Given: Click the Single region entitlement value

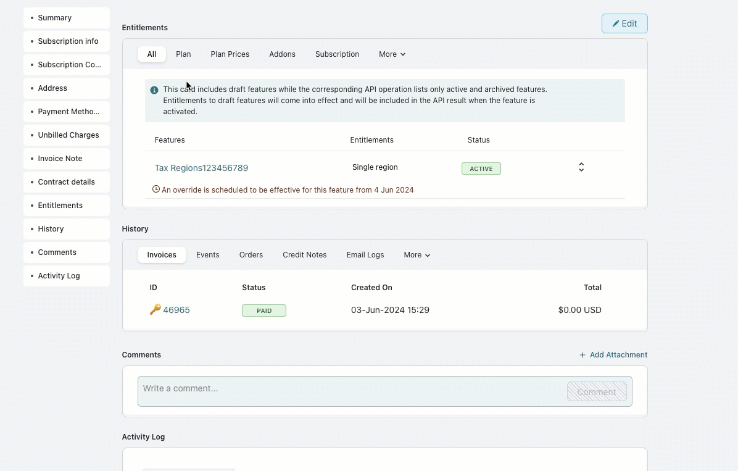Looking at the screenshot, I should [375, 167].
